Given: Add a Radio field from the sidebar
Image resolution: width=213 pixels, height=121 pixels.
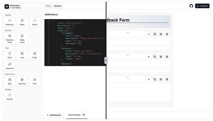Looking at the screenshot, I should pyautogui.click(x=22, y=22).
